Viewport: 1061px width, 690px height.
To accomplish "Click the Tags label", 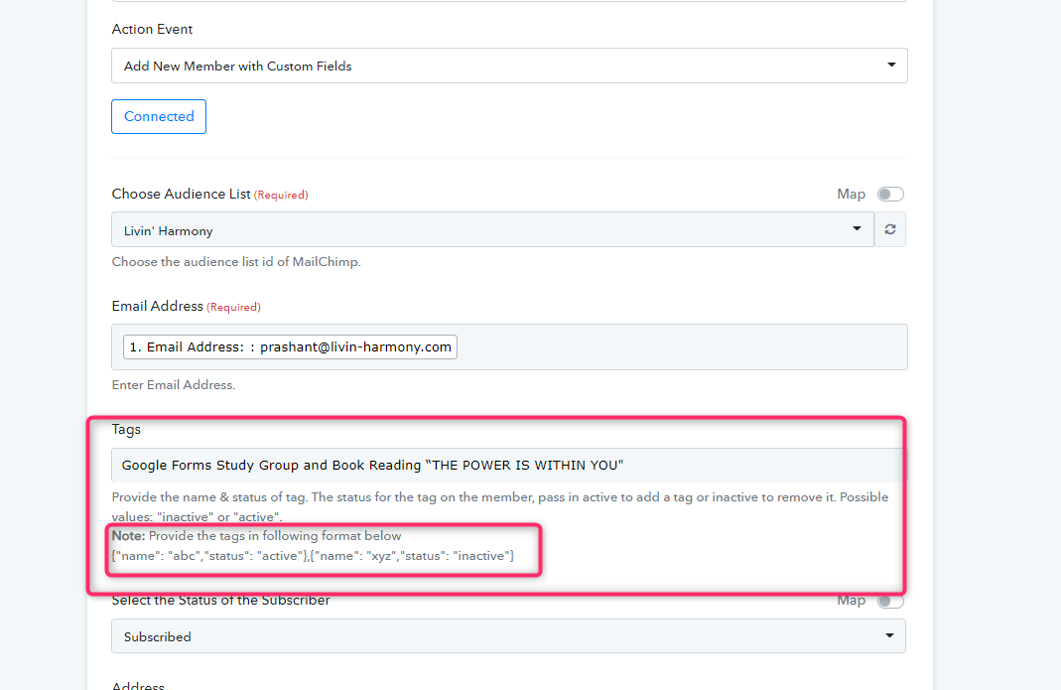I will pyautogui.click(x=126, y=429).
